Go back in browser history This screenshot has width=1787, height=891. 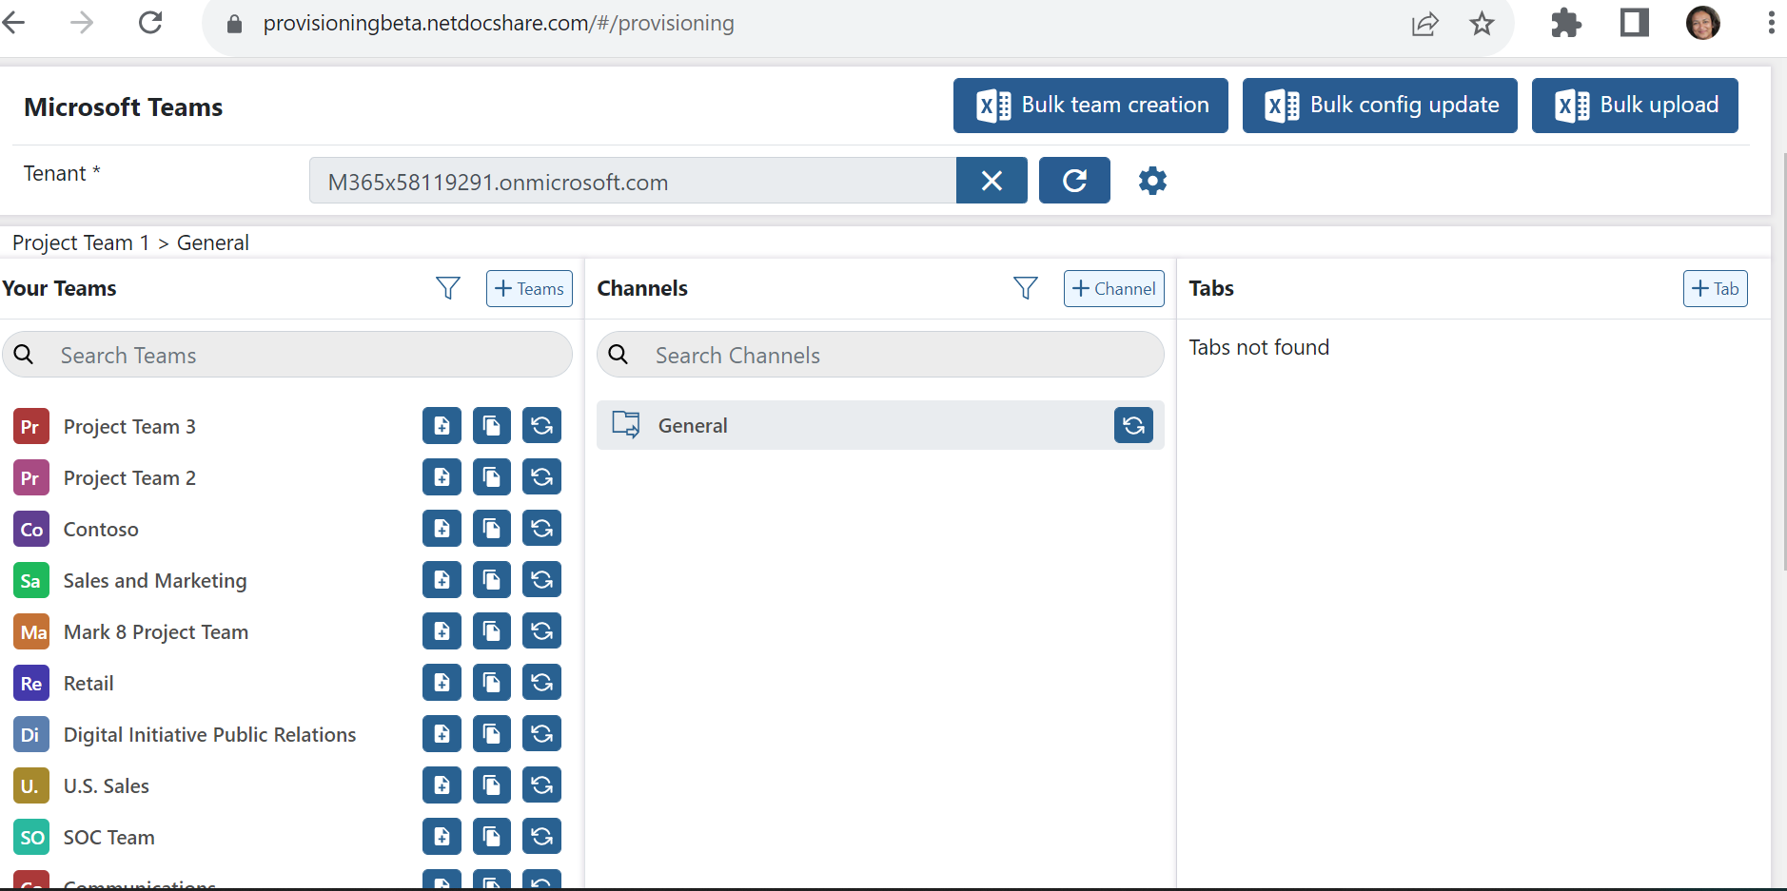click(x=14, y=23)
